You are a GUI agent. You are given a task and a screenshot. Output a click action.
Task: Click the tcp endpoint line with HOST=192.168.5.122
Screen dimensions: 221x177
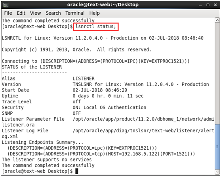click(101, 154)
